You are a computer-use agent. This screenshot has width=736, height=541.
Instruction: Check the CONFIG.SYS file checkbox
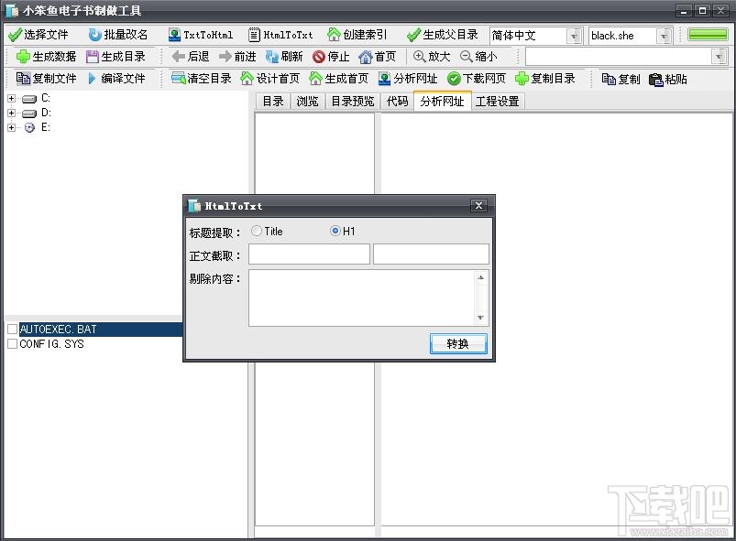[x=12, y=344]
